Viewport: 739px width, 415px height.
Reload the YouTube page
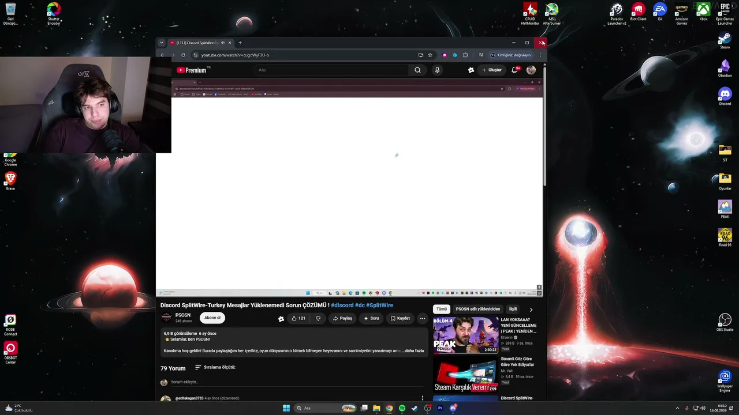click(x=183, y=55)
